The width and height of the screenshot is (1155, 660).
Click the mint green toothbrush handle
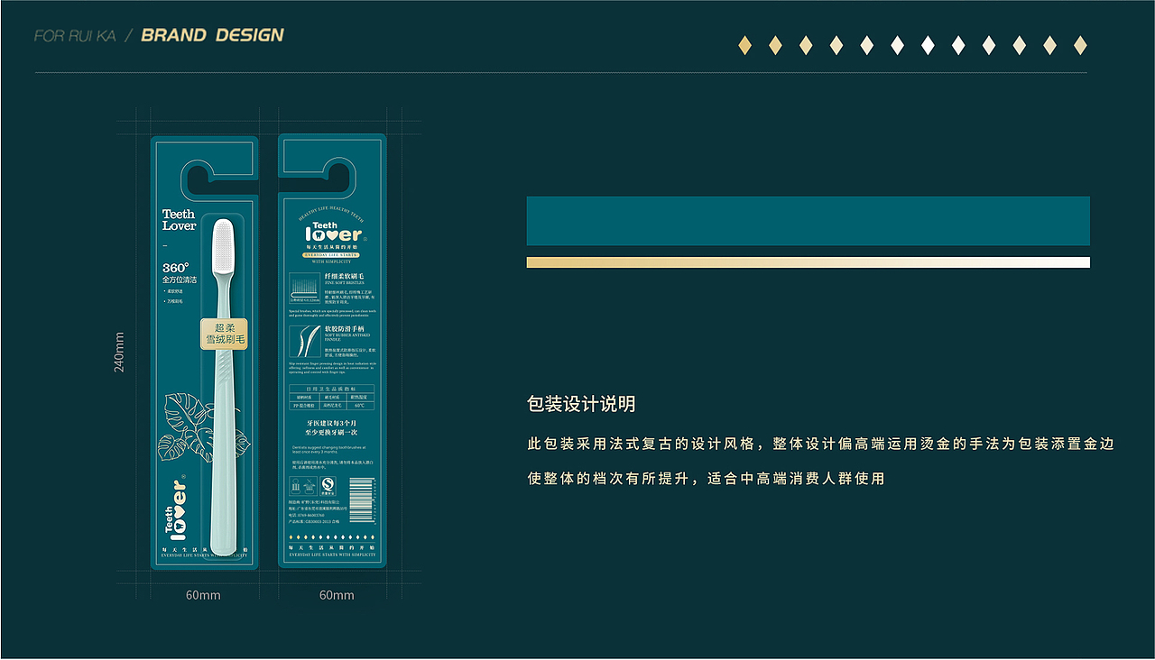pos(222,451)
